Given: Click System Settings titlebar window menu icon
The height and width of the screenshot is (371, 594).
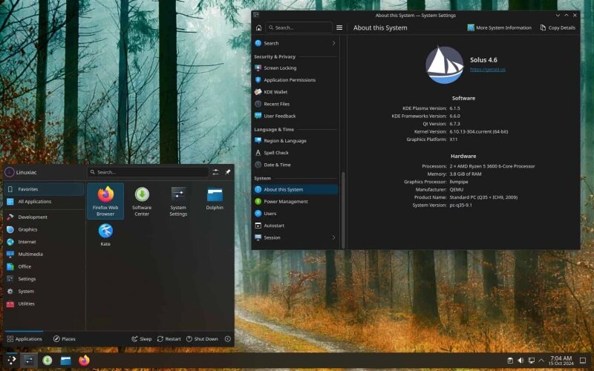Looking at the screenshot, I should pyautogui.click(x=256, y=15).
